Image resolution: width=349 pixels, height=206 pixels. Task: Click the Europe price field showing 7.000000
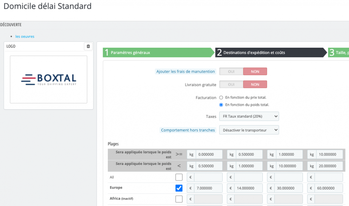click(x=208, y=188)
